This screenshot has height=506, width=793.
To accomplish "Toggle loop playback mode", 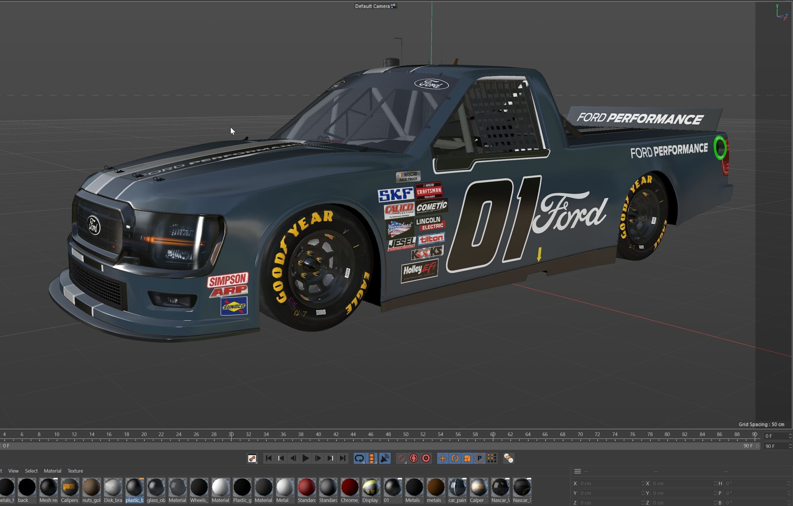I will [359, 458].
